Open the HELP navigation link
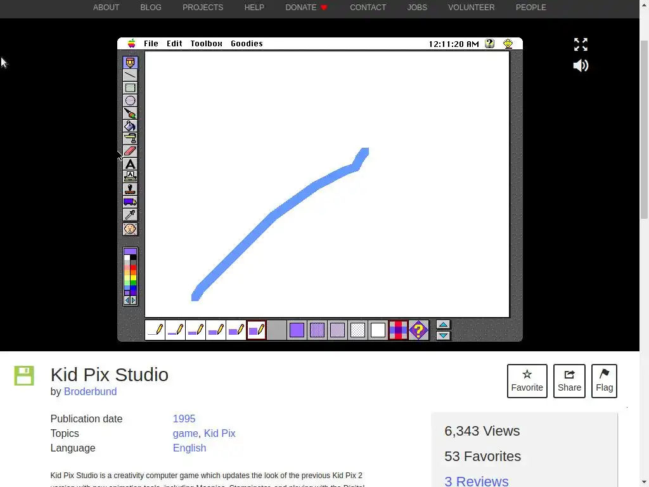This screenshot has width=649, height=487. [254, 8]
